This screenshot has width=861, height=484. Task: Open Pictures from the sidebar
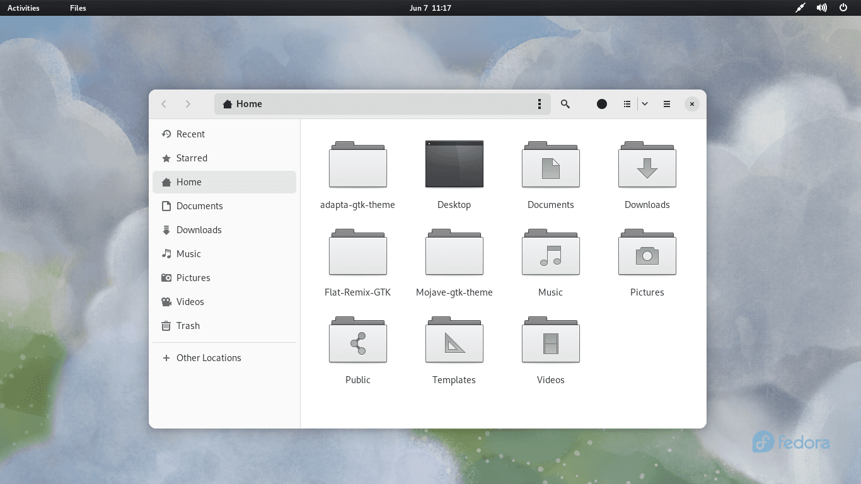tap(193, 278)
